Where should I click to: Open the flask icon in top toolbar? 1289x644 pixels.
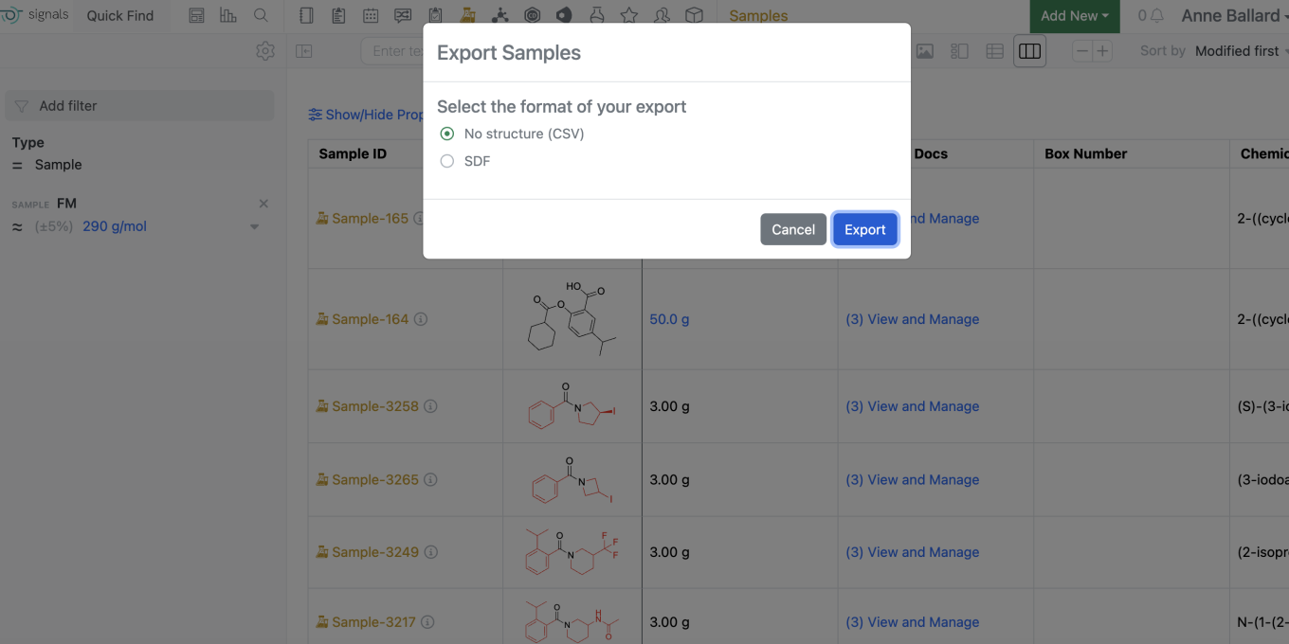pyautogui.click(x=596, y=16)
